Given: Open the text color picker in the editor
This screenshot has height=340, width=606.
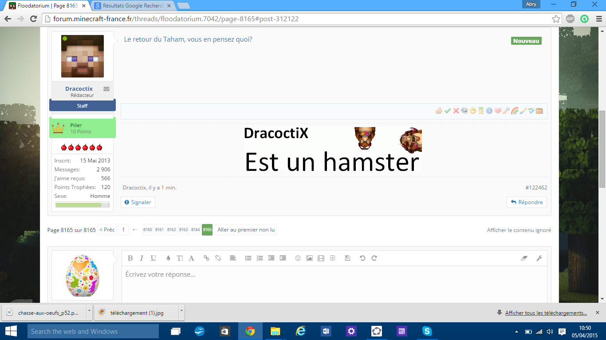Looking at the screenshot, I should click(x=168, y=258).
